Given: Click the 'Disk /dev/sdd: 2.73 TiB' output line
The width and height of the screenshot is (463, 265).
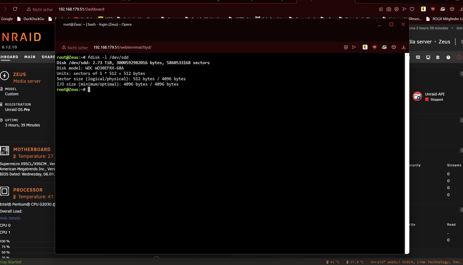Looking at the screenshot, I should click(x=133, y=63).
